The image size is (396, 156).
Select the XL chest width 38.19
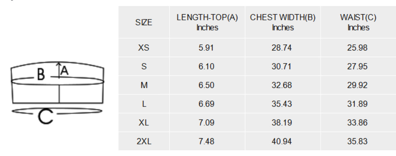(x=282, y=123)
